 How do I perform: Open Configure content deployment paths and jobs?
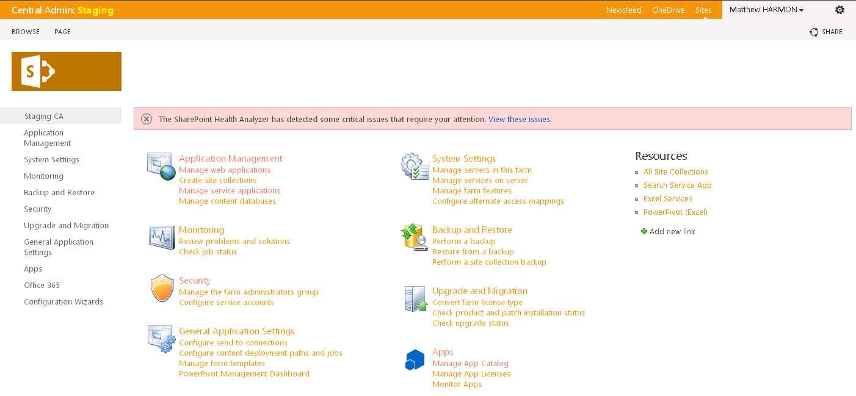coord(261,353)
